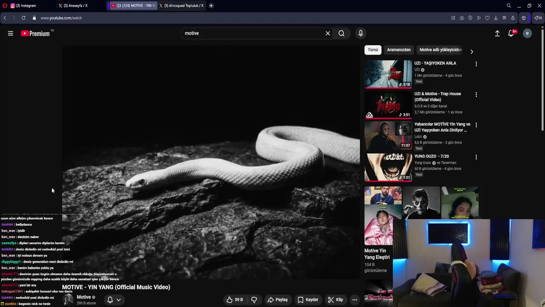Open options for Yabancılar MOTİVE Yin Yang video

[x=476, y=125]
